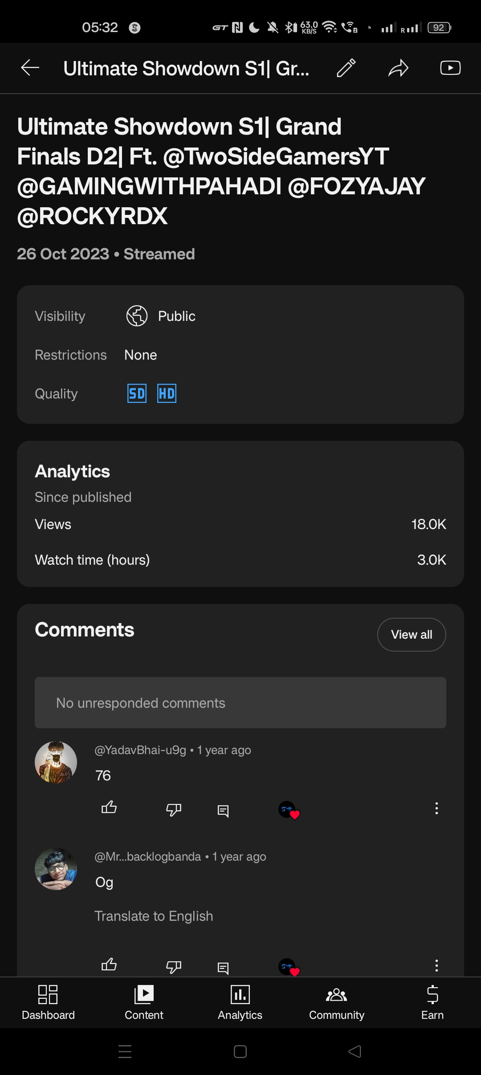Open more options for the 76 comment
Viewport: 481px width, 1075px height.
click(x=436, y=808)
